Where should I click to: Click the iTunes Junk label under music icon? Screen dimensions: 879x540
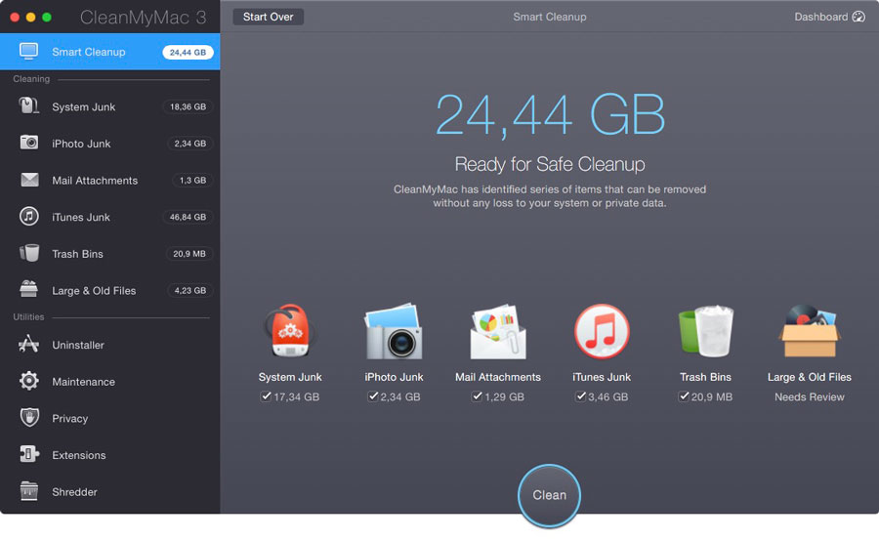602,377
